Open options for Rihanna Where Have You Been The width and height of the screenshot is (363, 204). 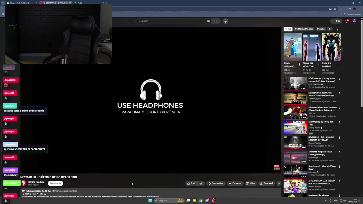click(339, 108)
